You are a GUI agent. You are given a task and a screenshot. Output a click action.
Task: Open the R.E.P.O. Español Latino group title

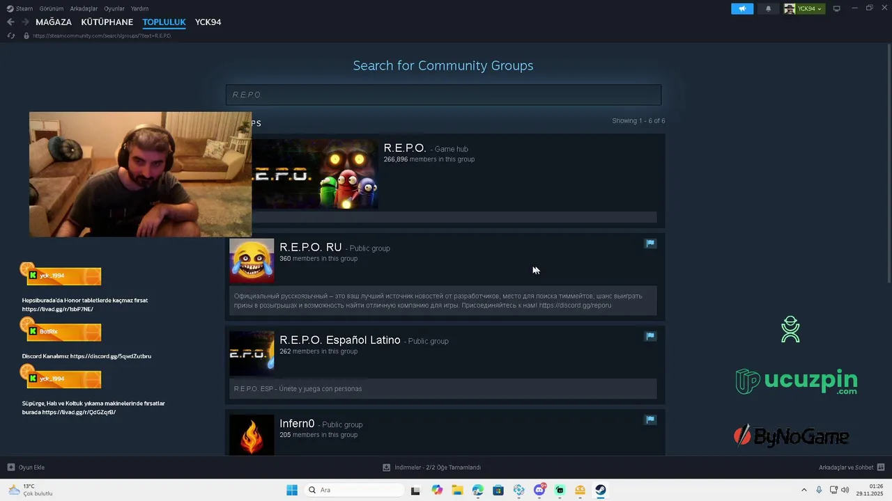(340, 340)
